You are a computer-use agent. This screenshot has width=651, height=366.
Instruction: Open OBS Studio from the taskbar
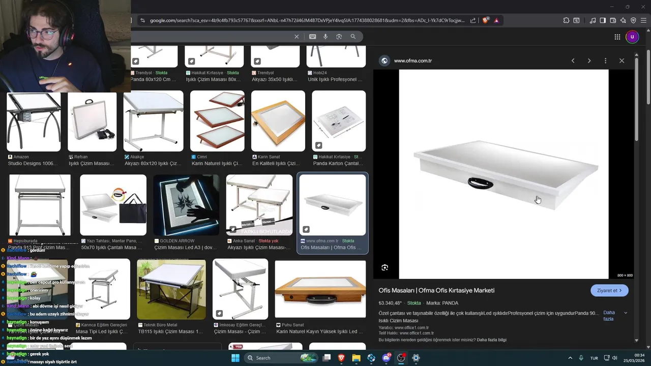[401, 358]
